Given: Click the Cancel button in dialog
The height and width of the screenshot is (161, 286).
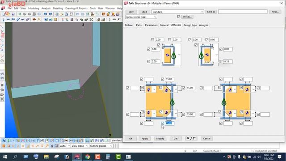Looking at the screenshot, I should coord(206,139).
